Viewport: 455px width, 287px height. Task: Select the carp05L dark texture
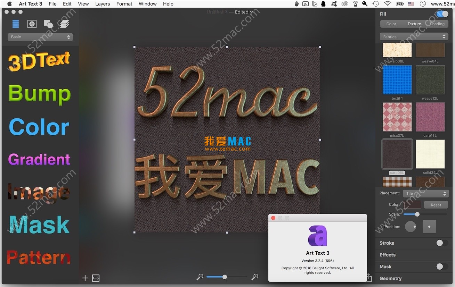coord(397,154)
